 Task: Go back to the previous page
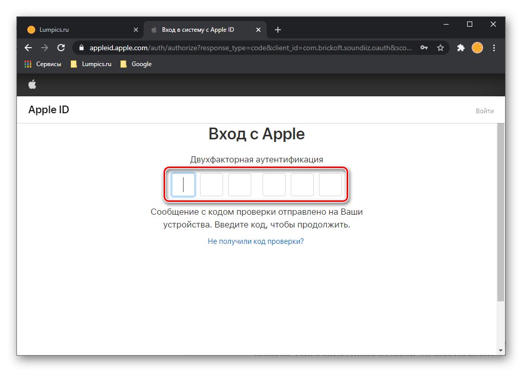click(x=28, y=48)
